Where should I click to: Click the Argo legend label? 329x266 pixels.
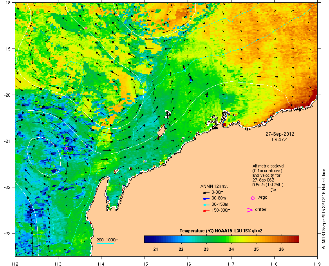(x=263, y=198)
